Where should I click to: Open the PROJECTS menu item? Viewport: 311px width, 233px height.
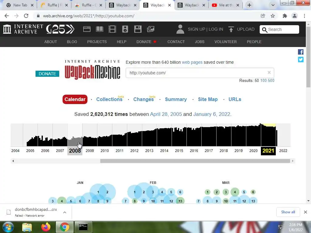point(97,42)
